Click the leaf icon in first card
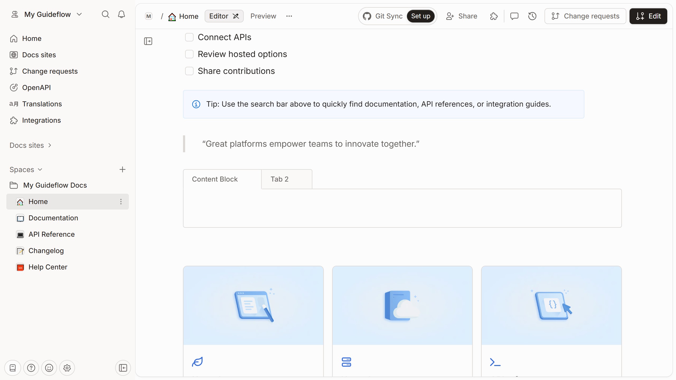Image resolution: width=676 pixels, height=380 pixels. (197, 362)
